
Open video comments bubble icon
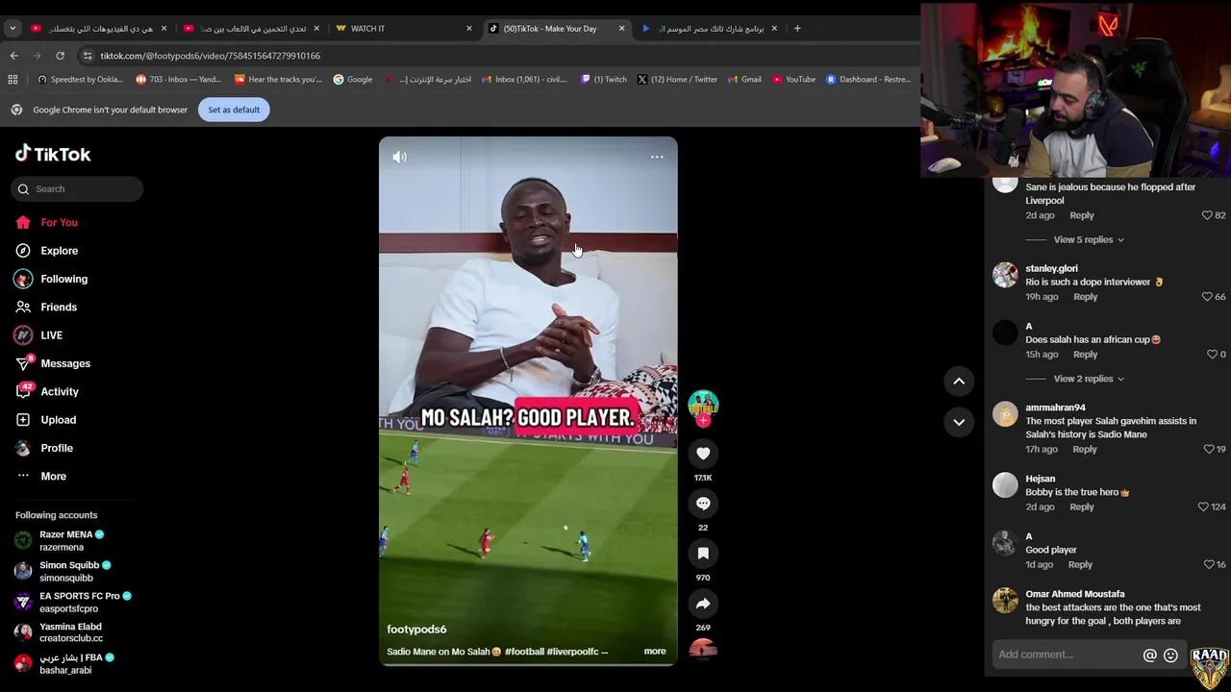pyautogui.click(x=703, y=504)
